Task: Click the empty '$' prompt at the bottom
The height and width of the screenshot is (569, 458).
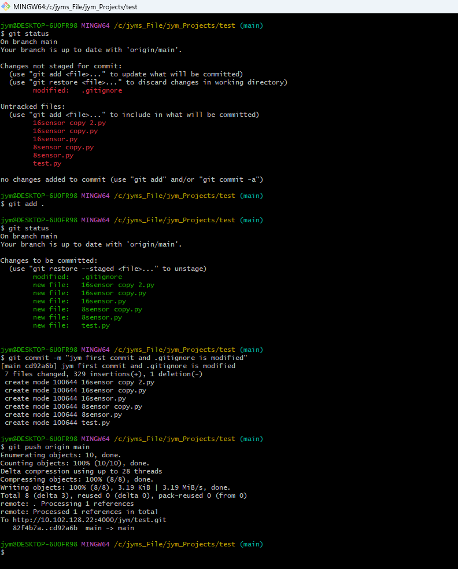Action: 2,552
